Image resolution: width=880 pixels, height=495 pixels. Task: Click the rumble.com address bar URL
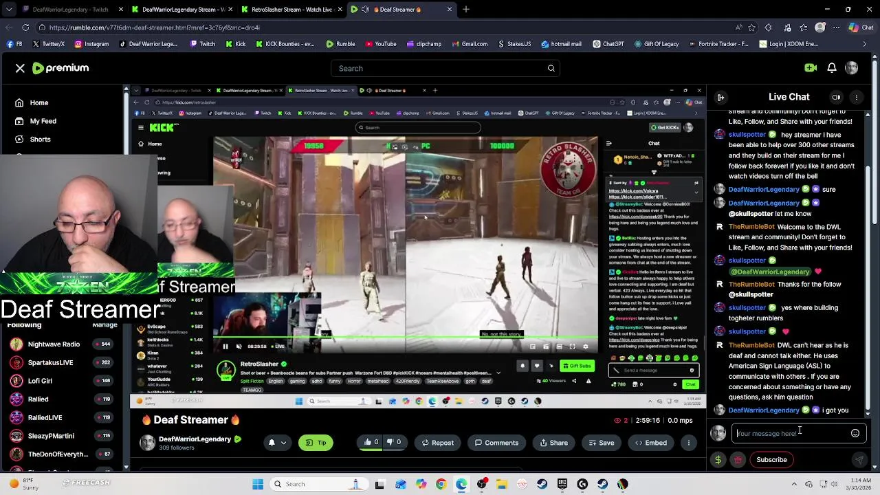155,27
